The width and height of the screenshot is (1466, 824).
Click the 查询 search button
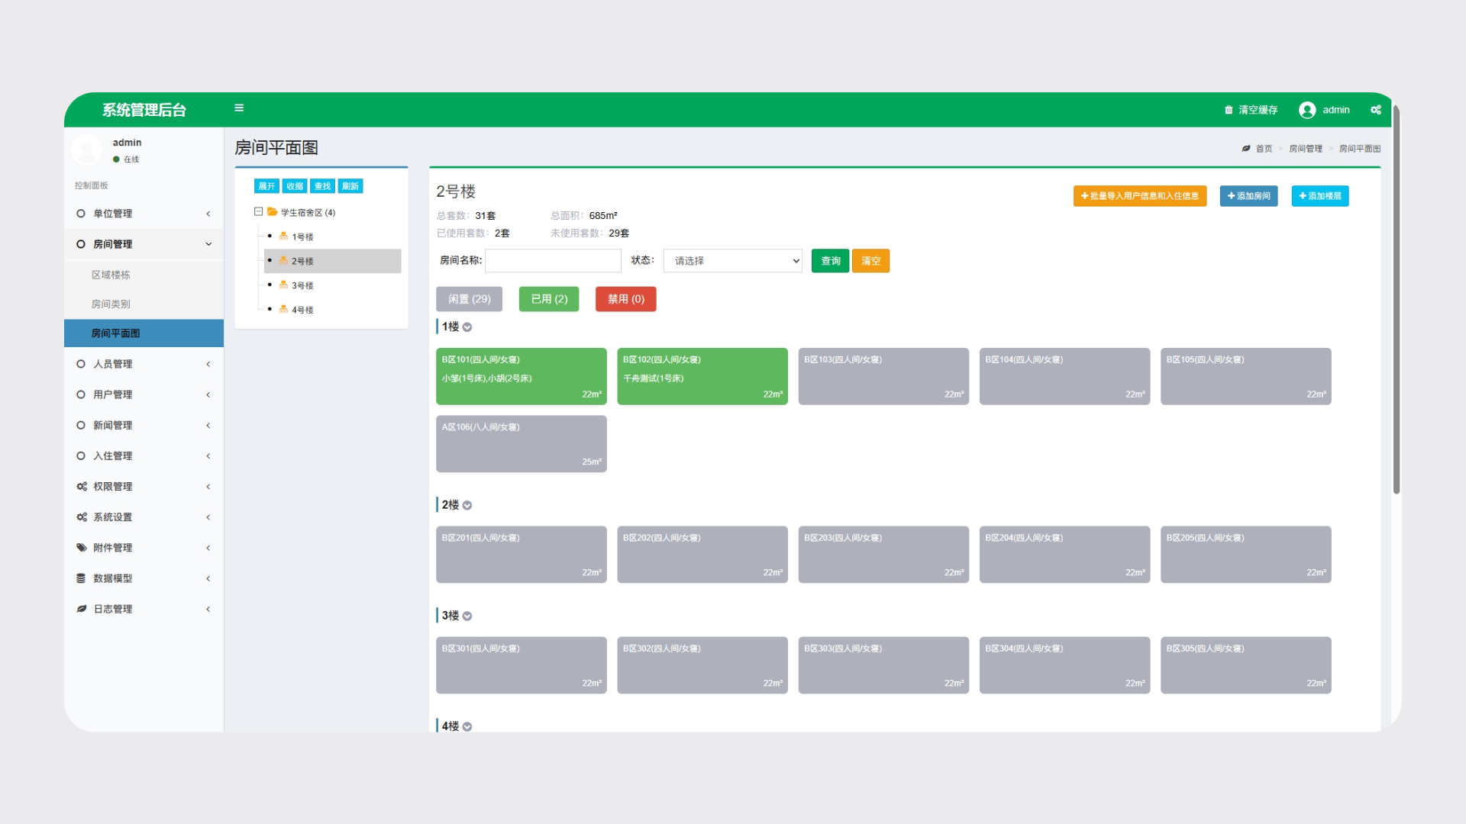[x=830, y=261]
